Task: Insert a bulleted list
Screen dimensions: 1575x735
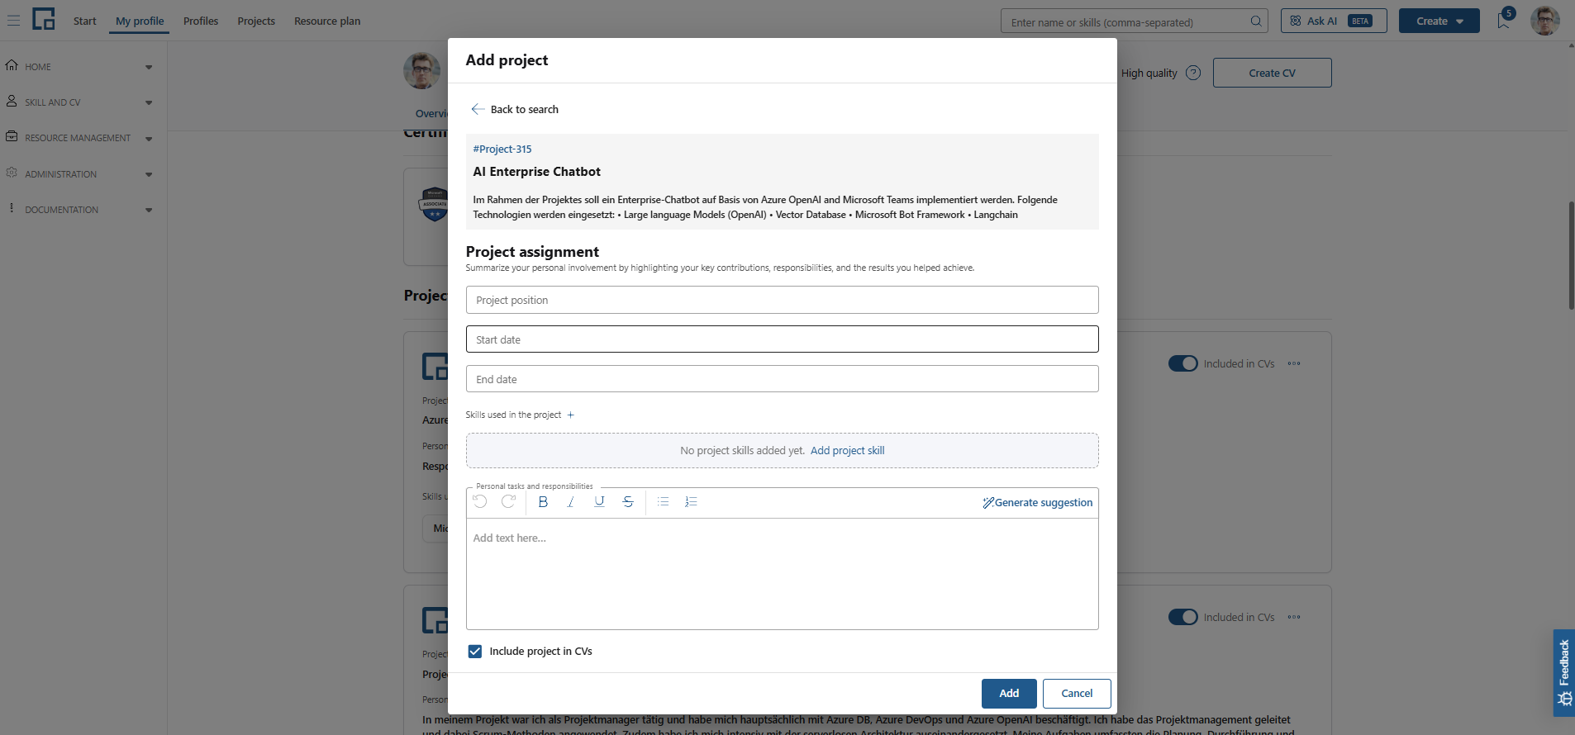Action: [663, 502]
